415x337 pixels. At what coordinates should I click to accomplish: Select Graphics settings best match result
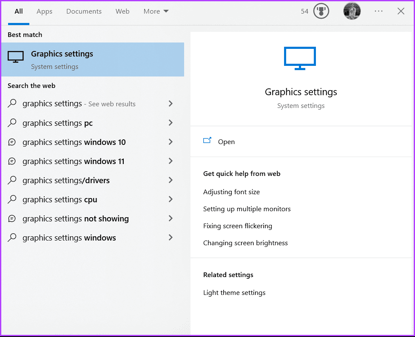pyautogui.click(x=93, y=59)
